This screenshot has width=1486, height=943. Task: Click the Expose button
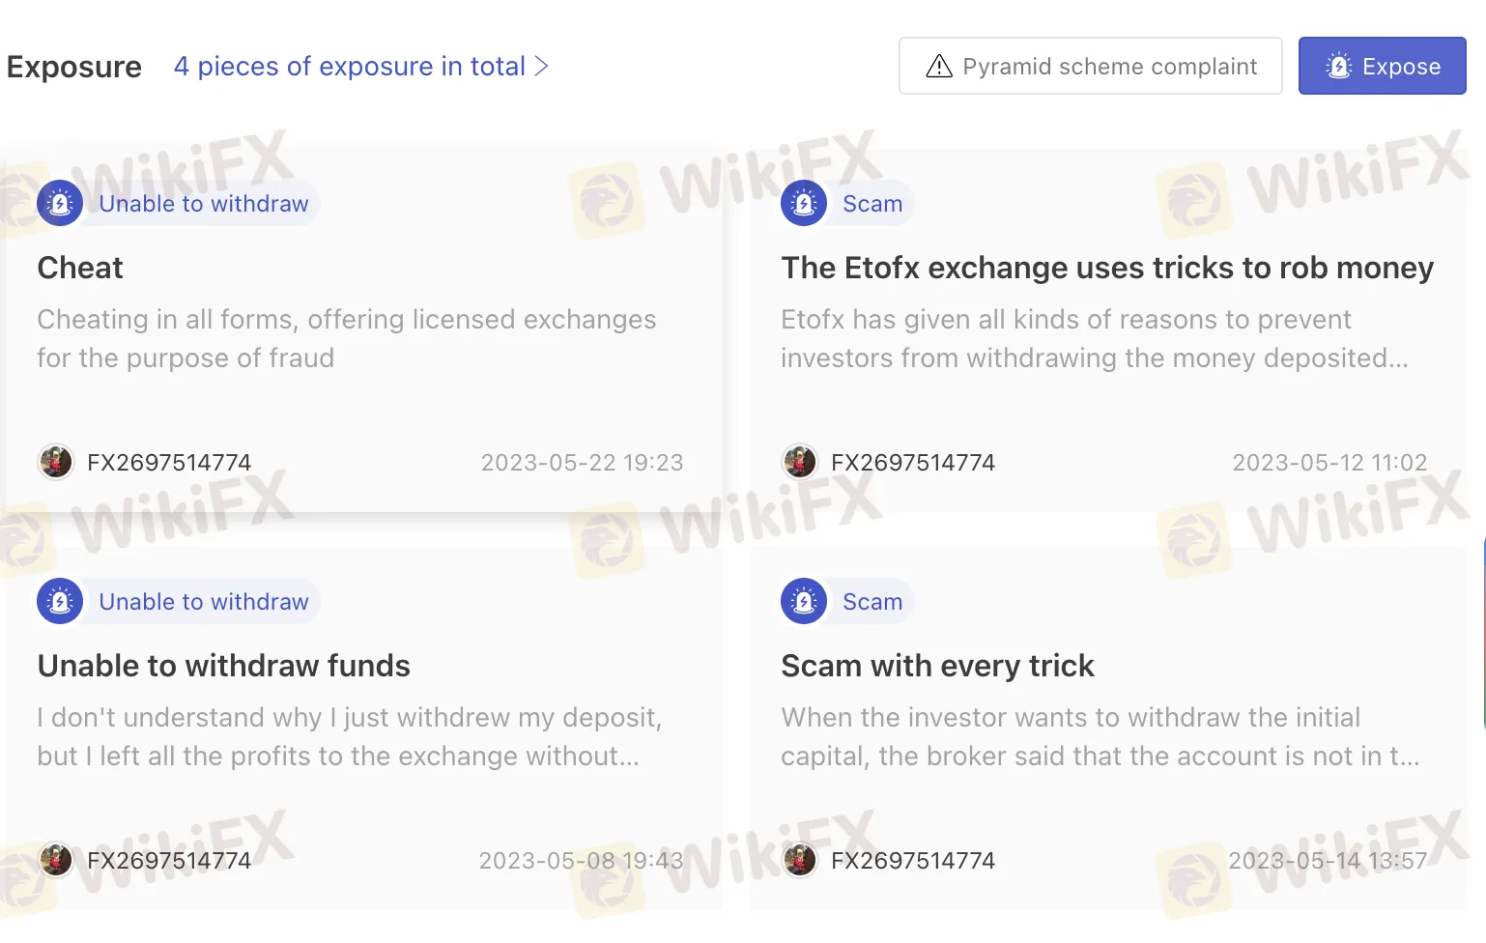pyautogui.click(x=1382, y=66)
